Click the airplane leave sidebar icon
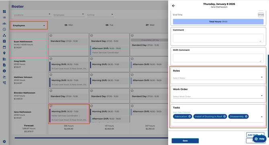 4,77
